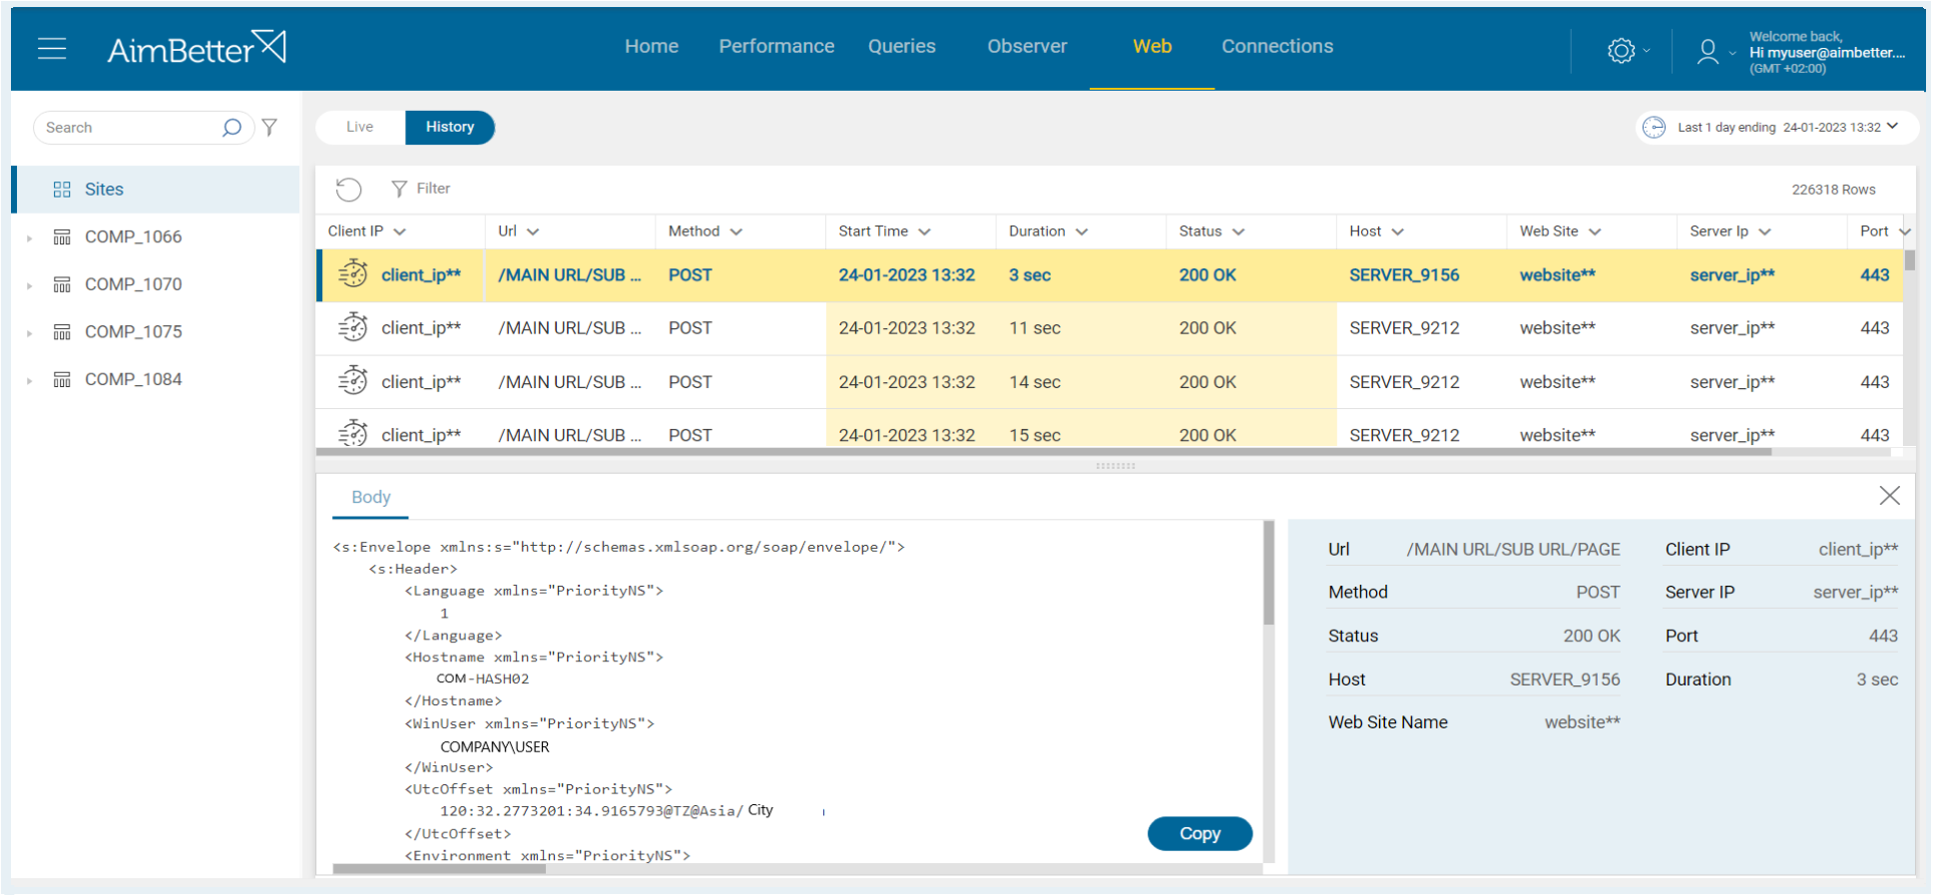Image resolution: width=1933 pixels, height=895 pixels.
Task: Click the COMP_1066 server icon
Action: point(62,236)
